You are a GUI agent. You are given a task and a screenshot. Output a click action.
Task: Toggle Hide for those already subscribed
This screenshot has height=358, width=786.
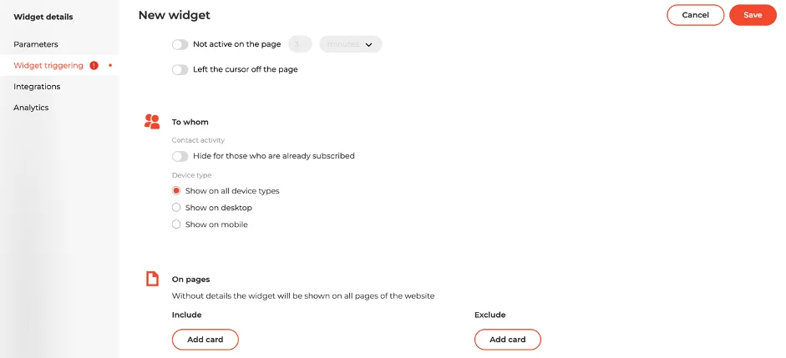(x=180, y=156)
